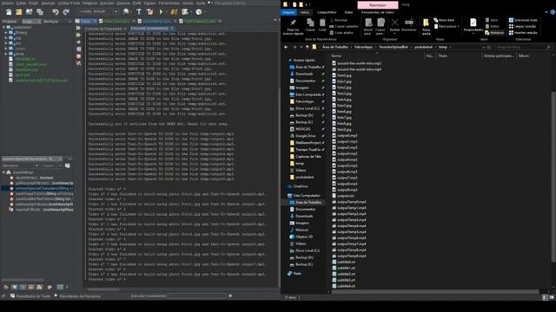Open Explorer address bar history dropdown
This screenshot has width=556, height=312.
(483, 47)
